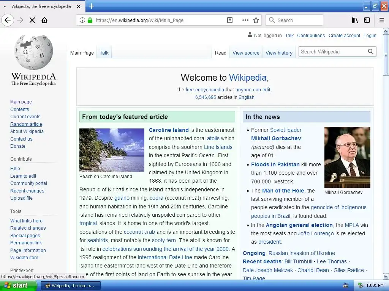The height and width of the screenshot is (291, 389).
Task: Open the Library icon in toolbar
Action: [355, 20]
